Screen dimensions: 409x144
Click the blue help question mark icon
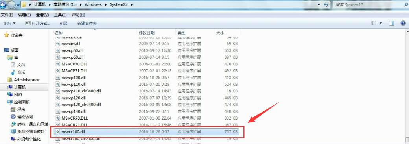tap(403, 23)
